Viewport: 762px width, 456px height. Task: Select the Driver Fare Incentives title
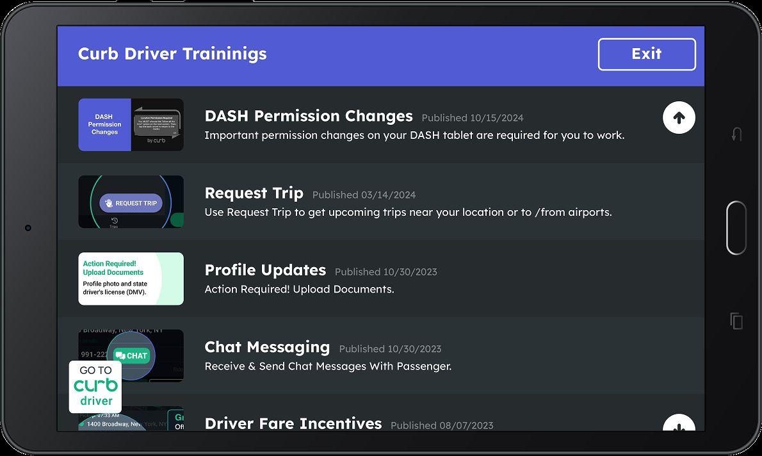pyautogui.click(x=293, y=423)
